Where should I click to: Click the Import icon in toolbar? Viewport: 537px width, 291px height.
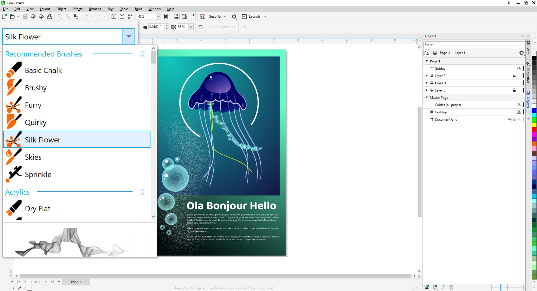114,17
